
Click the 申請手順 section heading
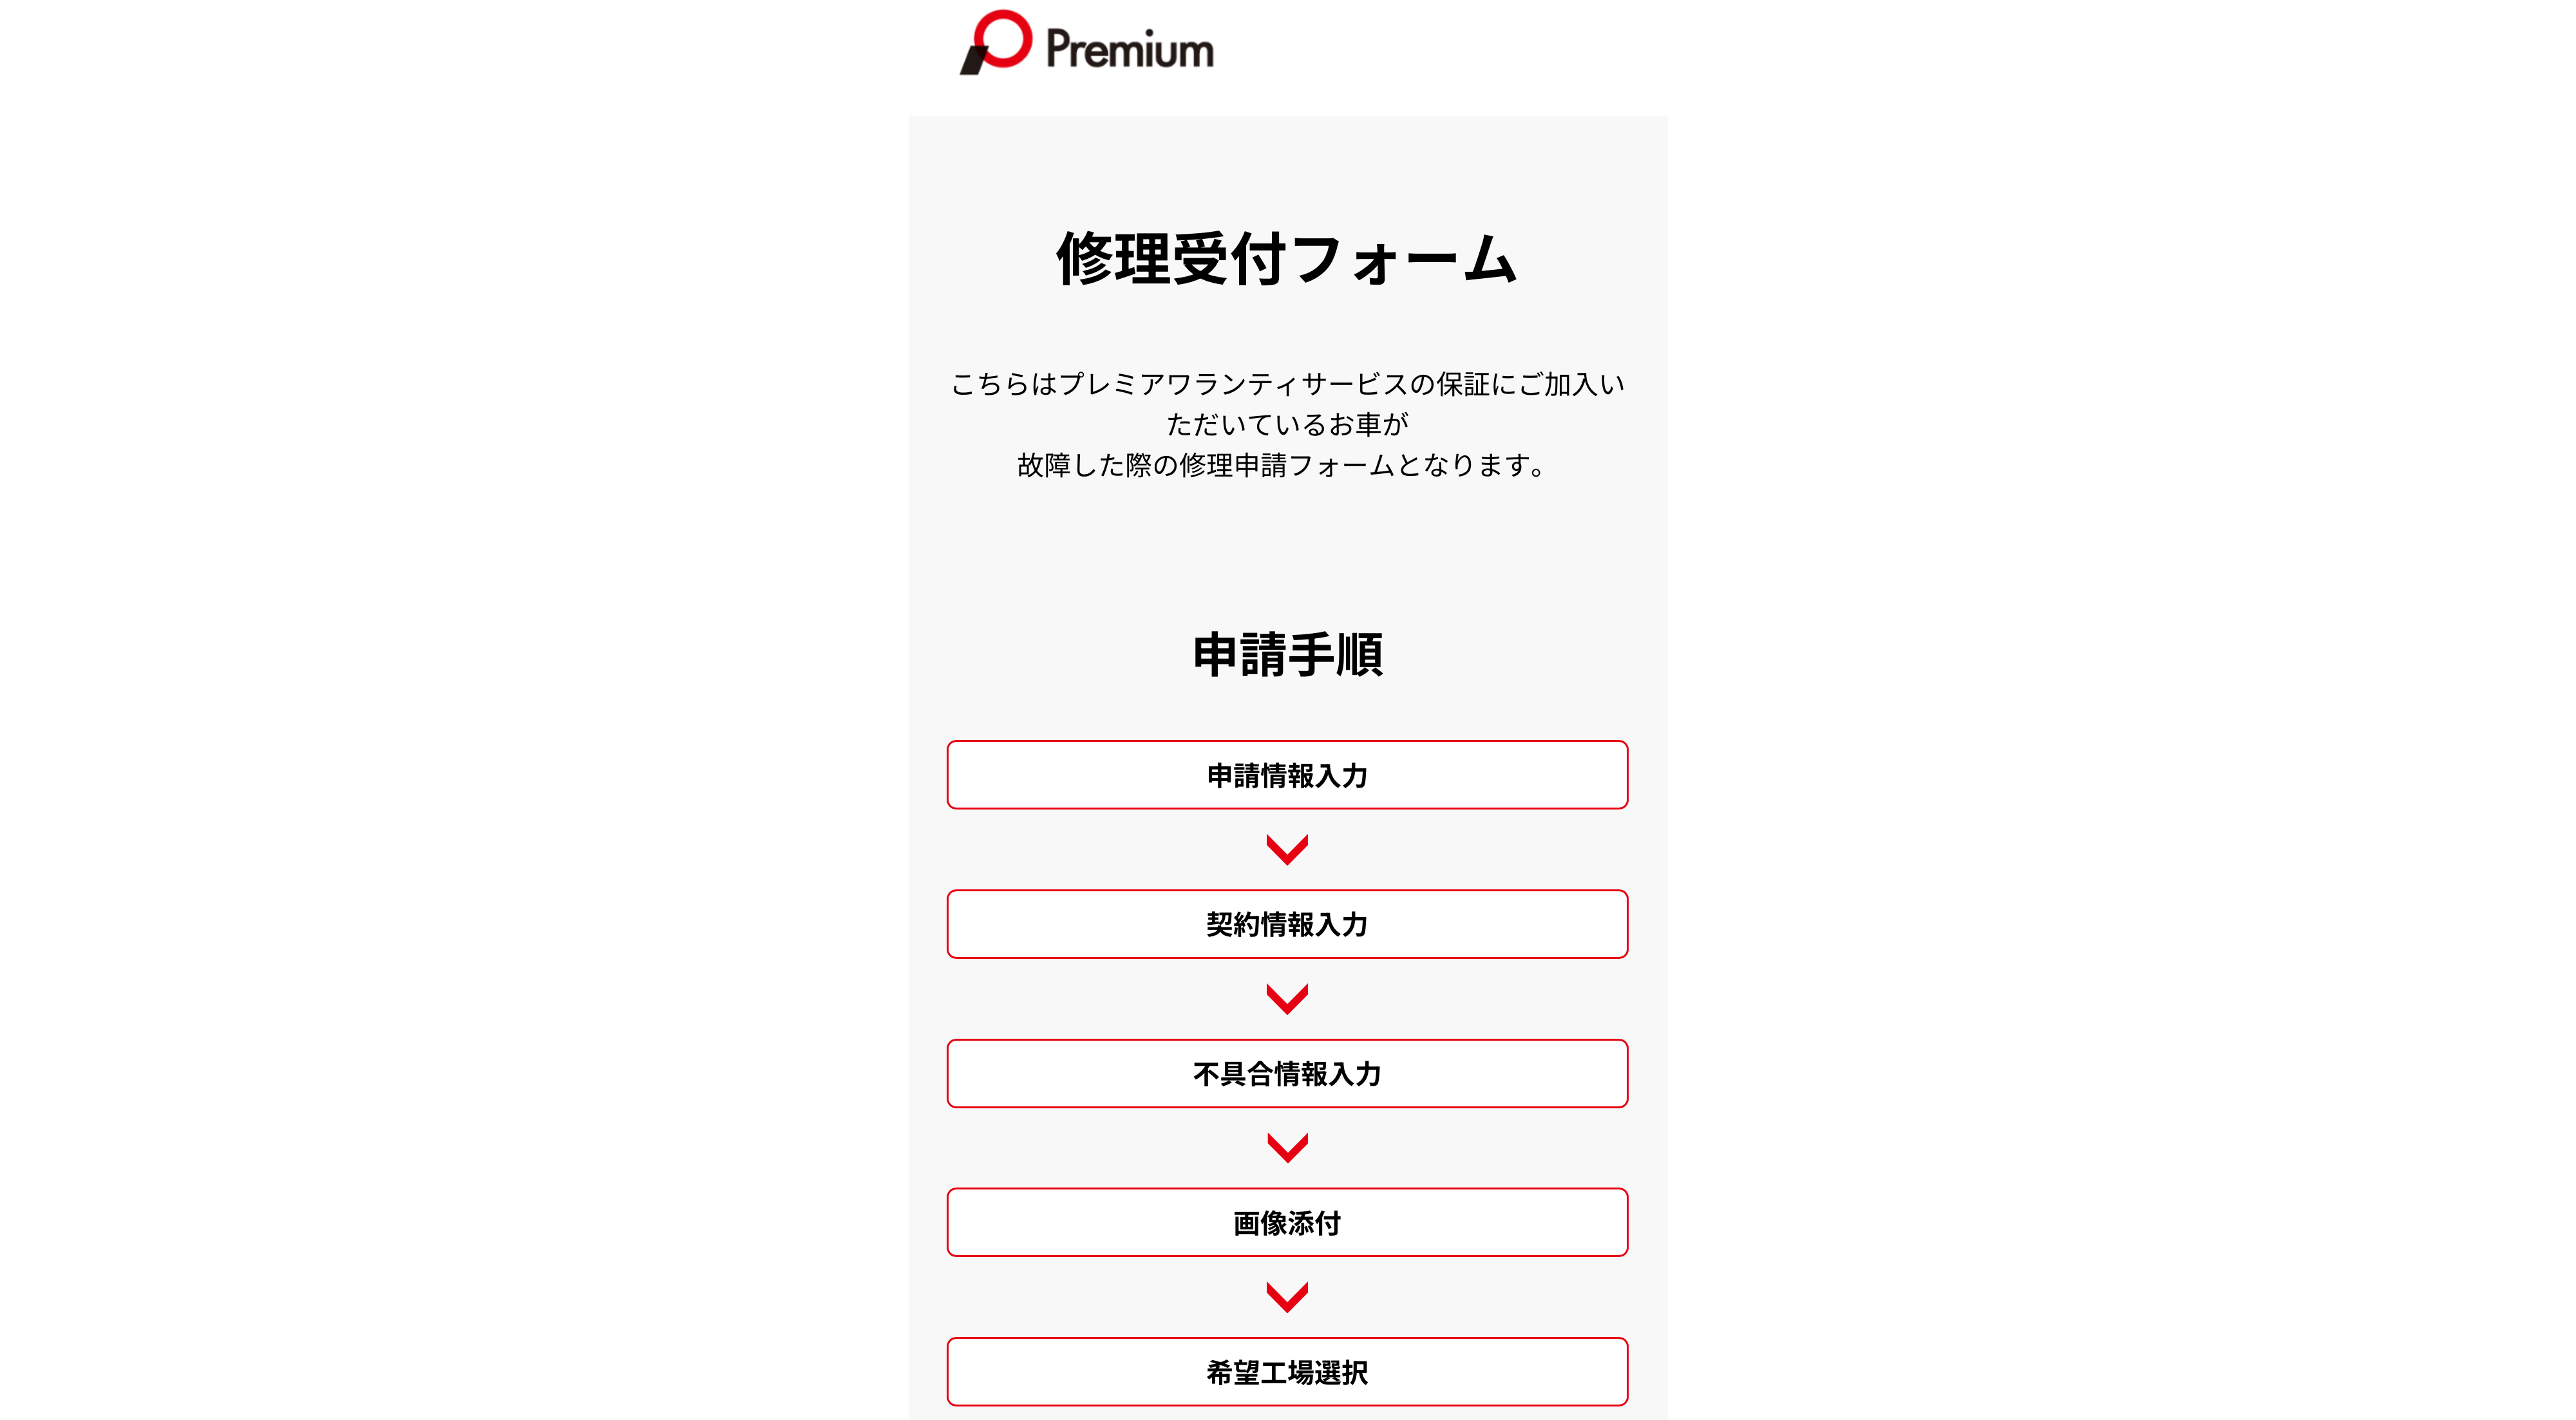pyautogui.click(x=1288, y=655)
